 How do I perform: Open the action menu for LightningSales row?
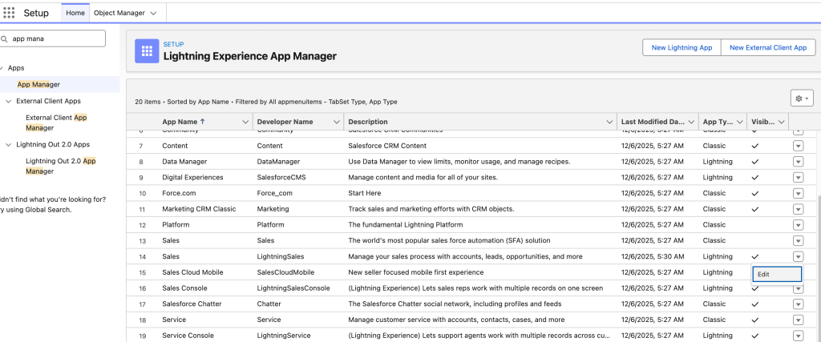pos(798,256)
